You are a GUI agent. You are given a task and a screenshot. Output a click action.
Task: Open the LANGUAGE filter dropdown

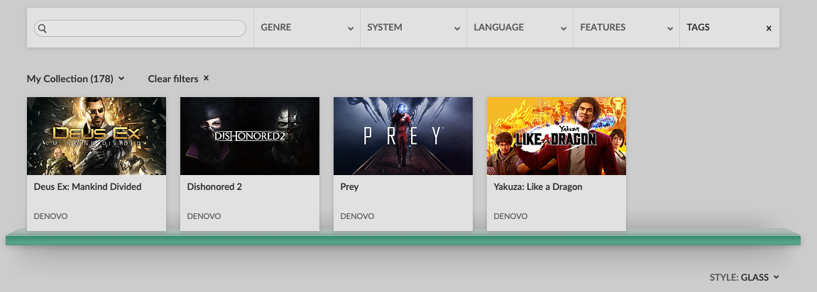[x=520, y=28]
